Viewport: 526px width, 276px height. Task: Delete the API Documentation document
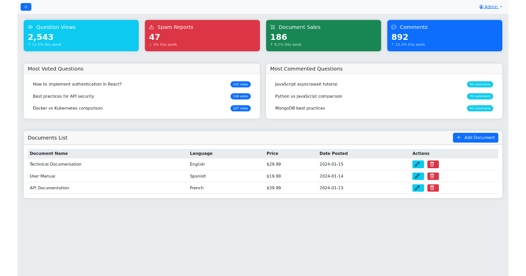point(433,188)
